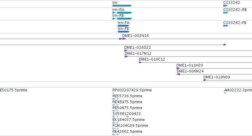The height and width of the screenshot is (136, 252).
Task: Select the trn-PB protein bar
Action: point(123,32)
